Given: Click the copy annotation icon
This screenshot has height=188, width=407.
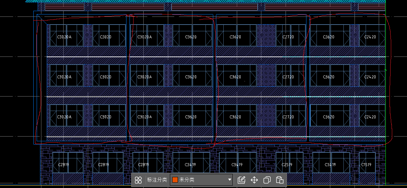Looking at the screenshot, I should 267,180.
